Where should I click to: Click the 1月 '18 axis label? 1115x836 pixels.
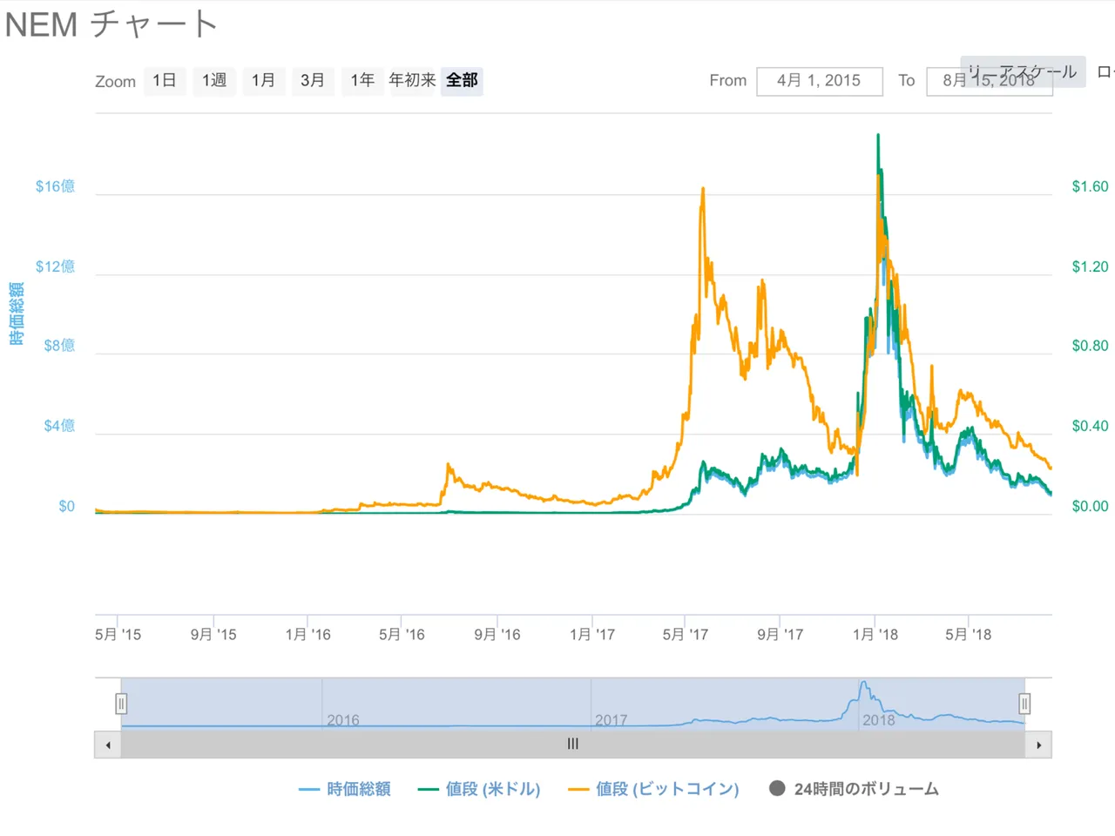pyautogui.click(x=875, y=635)
